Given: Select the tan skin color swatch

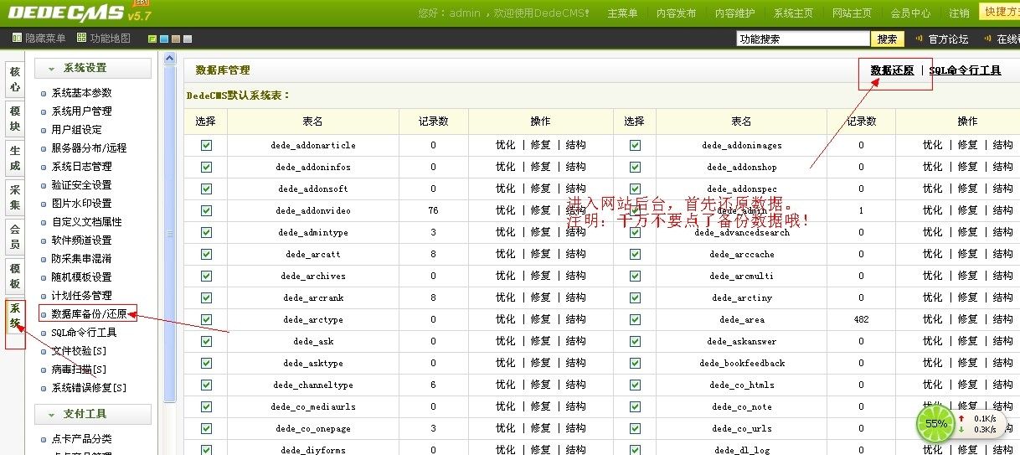Looking at the screenshot, I should (x=175, y=39).
